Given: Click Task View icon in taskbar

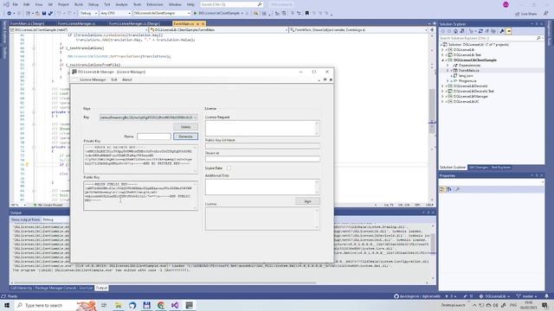Looking at the screenshot, I should [x=104, y=305].
